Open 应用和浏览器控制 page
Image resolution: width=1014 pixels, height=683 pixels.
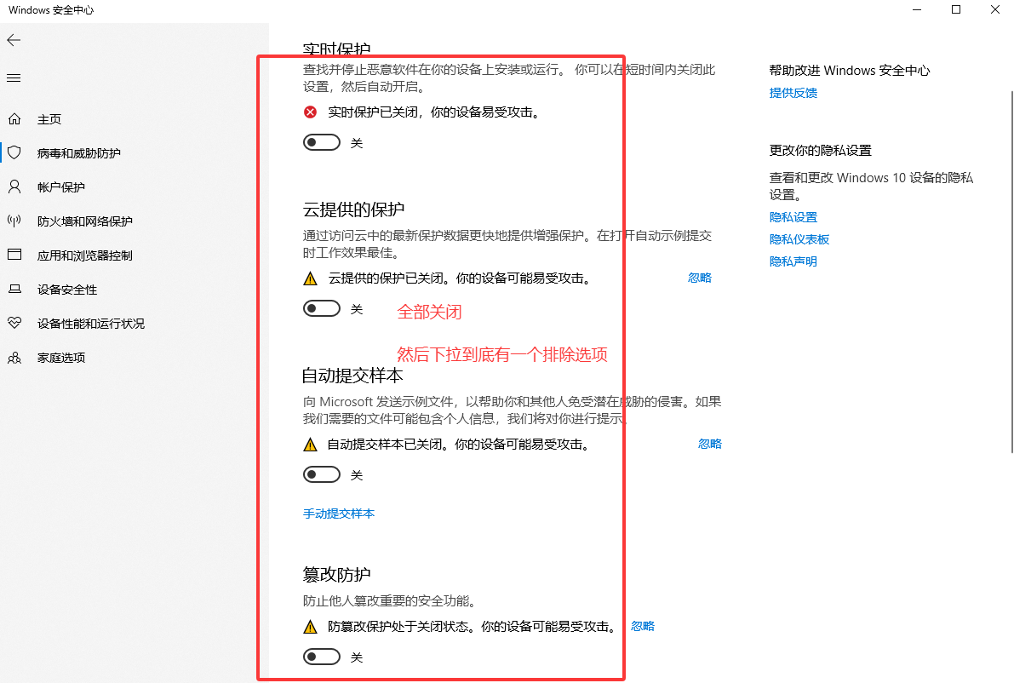pos(85,255)
